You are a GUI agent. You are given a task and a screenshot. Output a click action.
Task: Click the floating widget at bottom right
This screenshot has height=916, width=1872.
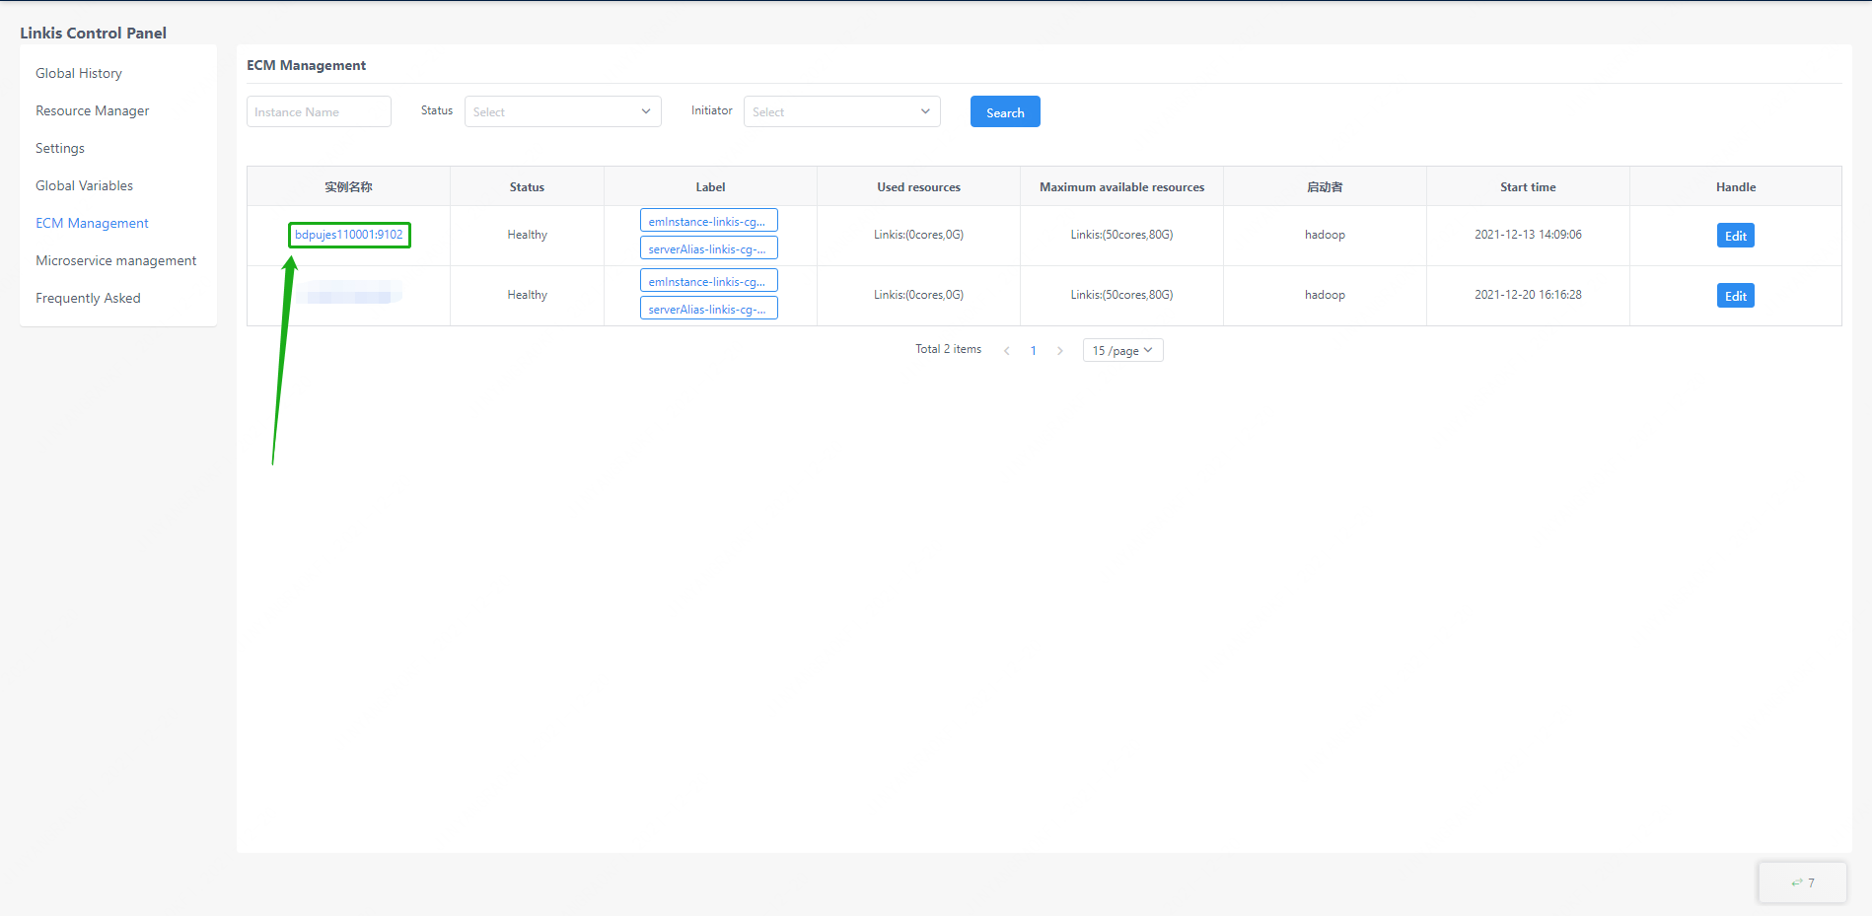(1802, 882)
